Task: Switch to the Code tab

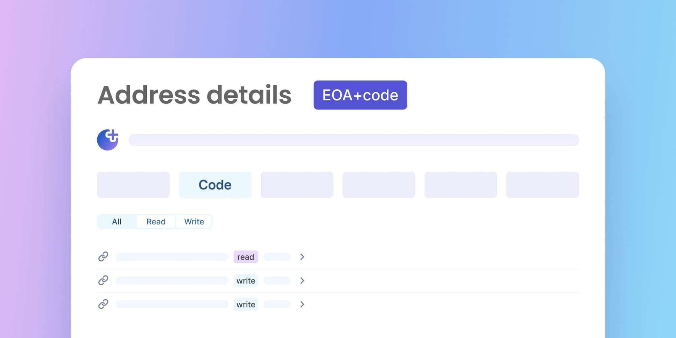Action: coord(215,185)
